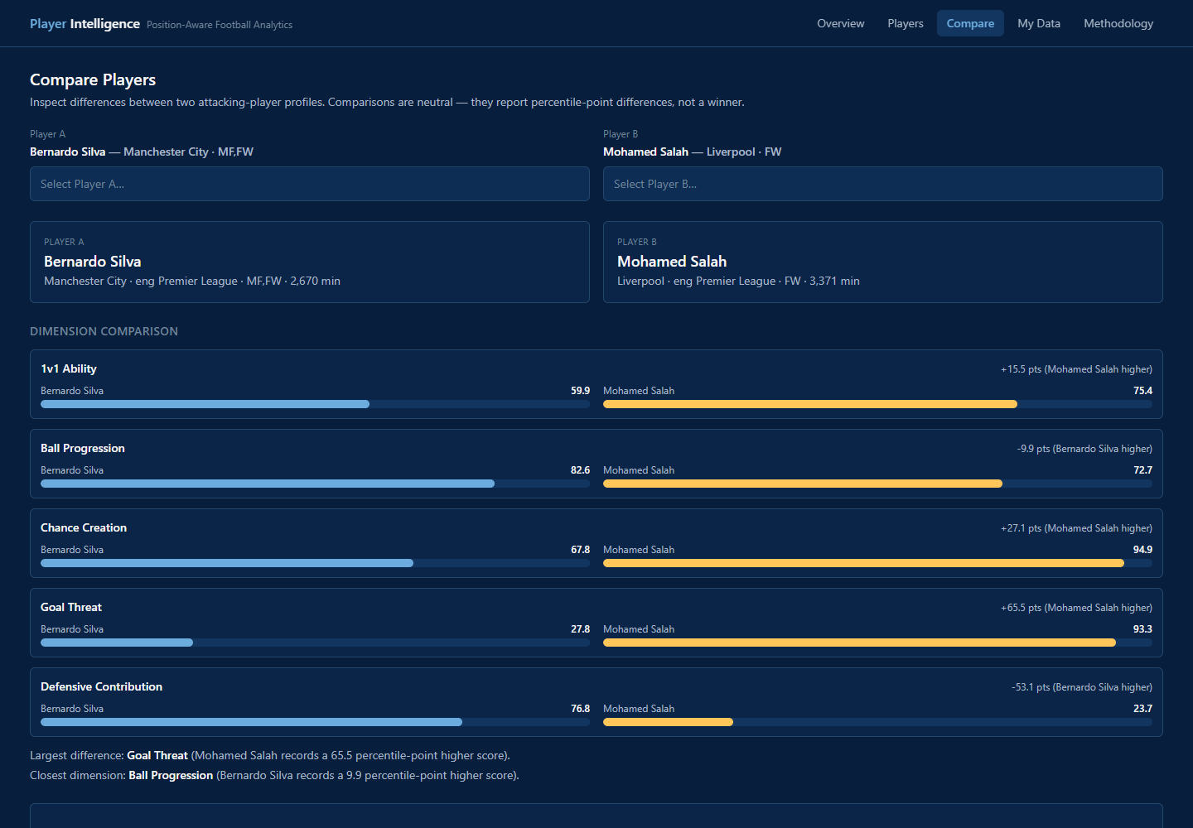
Task: Open the Overview tab
Action: 840,23
